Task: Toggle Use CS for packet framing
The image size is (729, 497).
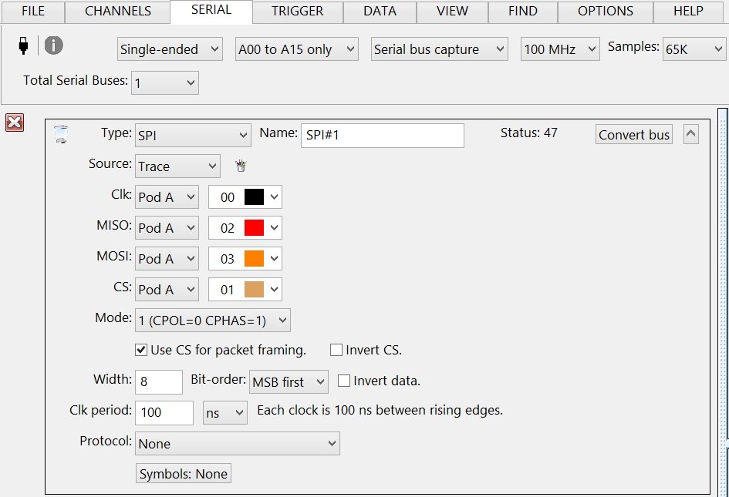Action: pos(141,351)
